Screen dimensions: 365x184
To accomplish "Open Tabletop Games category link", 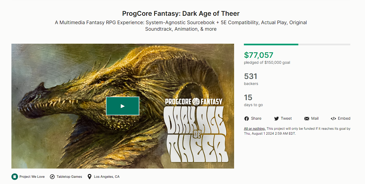I will tap(69, 177).
